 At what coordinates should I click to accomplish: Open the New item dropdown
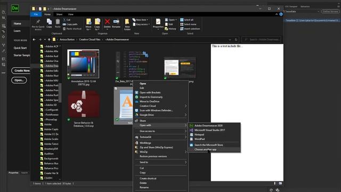point(140,20)
